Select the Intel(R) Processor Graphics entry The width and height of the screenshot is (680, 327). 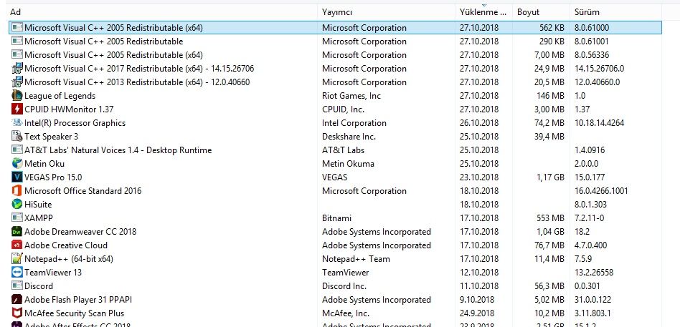[75, 123]
